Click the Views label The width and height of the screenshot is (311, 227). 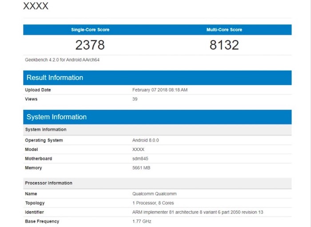click(x=31, y=99)
